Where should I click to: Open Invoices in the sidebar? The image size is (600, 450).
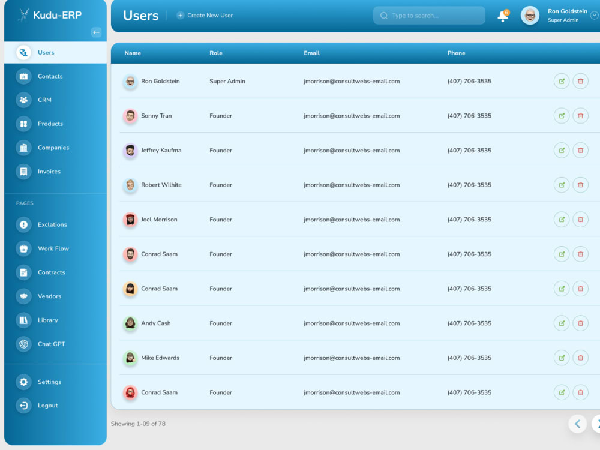tap(55, 172)
